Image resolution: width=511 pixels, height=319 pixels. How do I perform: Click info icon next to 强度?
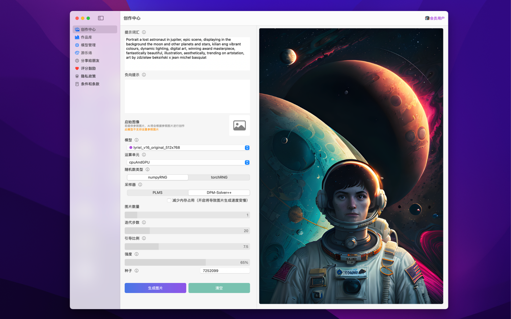tap(137, 254)
